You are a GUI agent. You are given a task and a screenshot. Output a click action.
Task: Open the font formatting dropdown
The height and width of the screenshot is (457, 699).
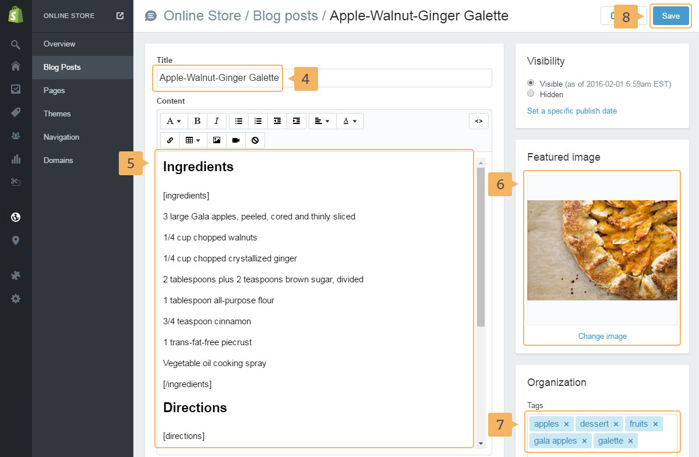coord(174,121)
